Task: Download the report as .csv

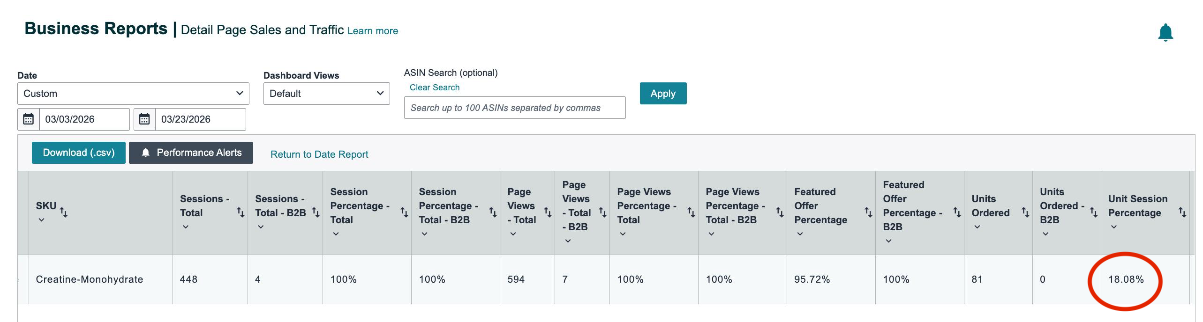Action: coord(79,153)
